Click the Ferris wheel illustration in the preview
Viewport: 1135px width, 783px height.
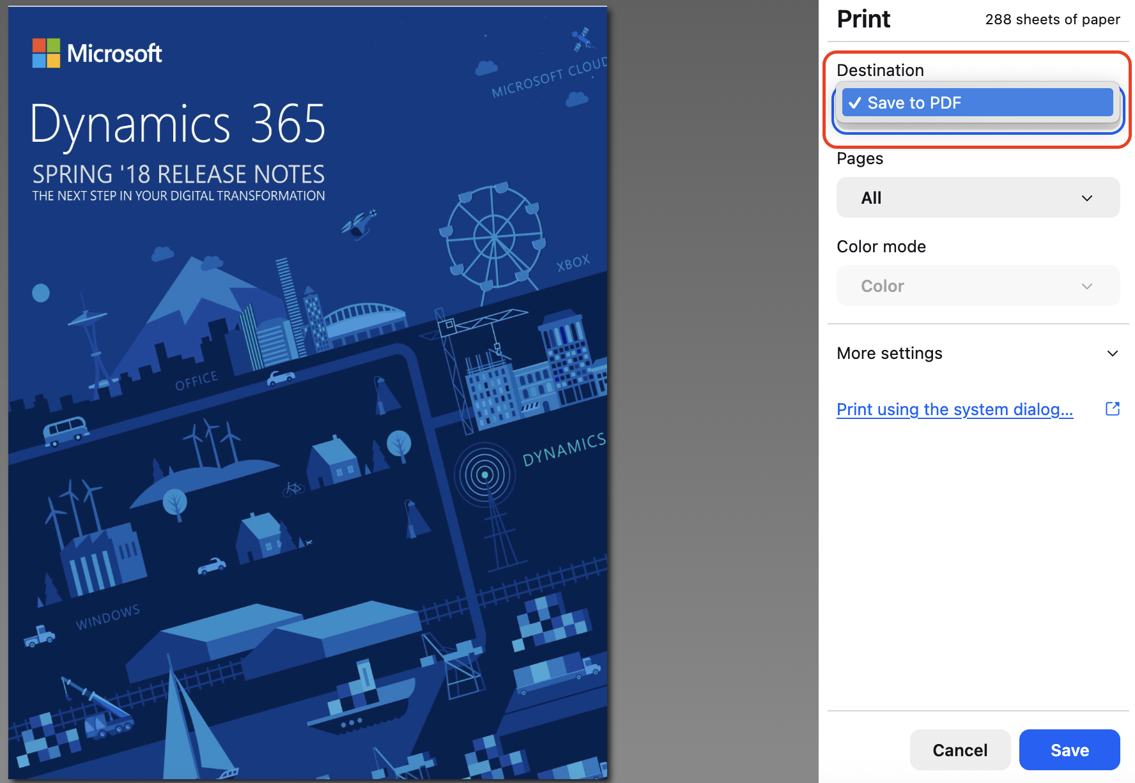tap(494, 238)
